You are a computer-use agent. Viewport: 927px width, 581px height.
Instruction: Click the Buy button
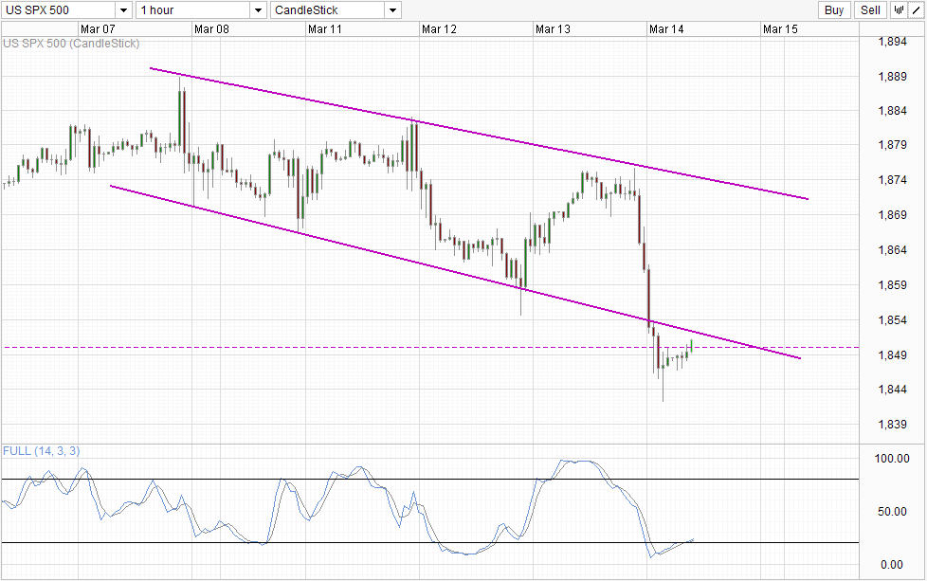click(834, 10)
